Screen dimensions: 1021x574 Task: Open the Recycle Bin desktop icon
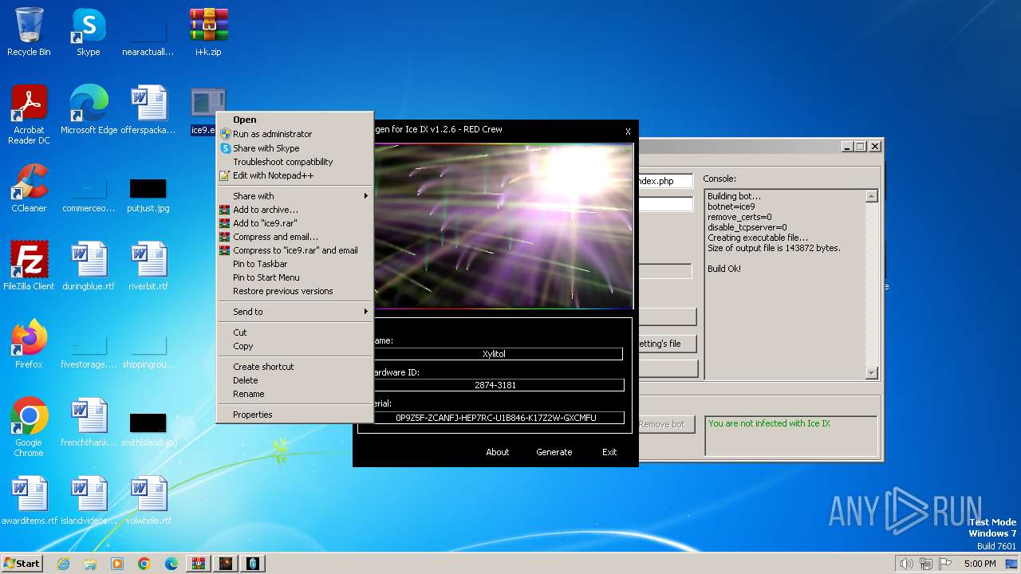tap(29, 32)
